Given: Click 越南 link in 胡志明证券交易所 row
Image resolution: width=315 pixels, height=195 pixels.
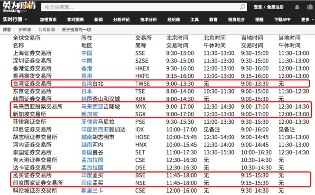Looking at the screenshot, I should click(87, 137).
